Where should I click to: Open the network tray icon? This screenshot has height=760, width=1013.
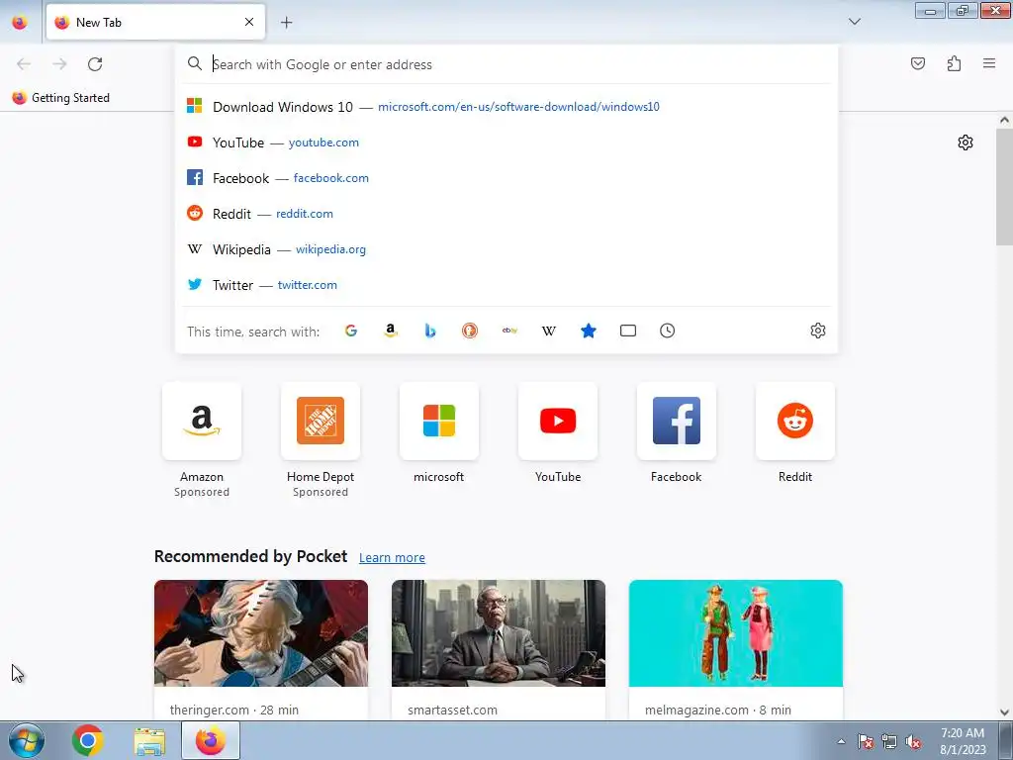[x=889, y=741]
